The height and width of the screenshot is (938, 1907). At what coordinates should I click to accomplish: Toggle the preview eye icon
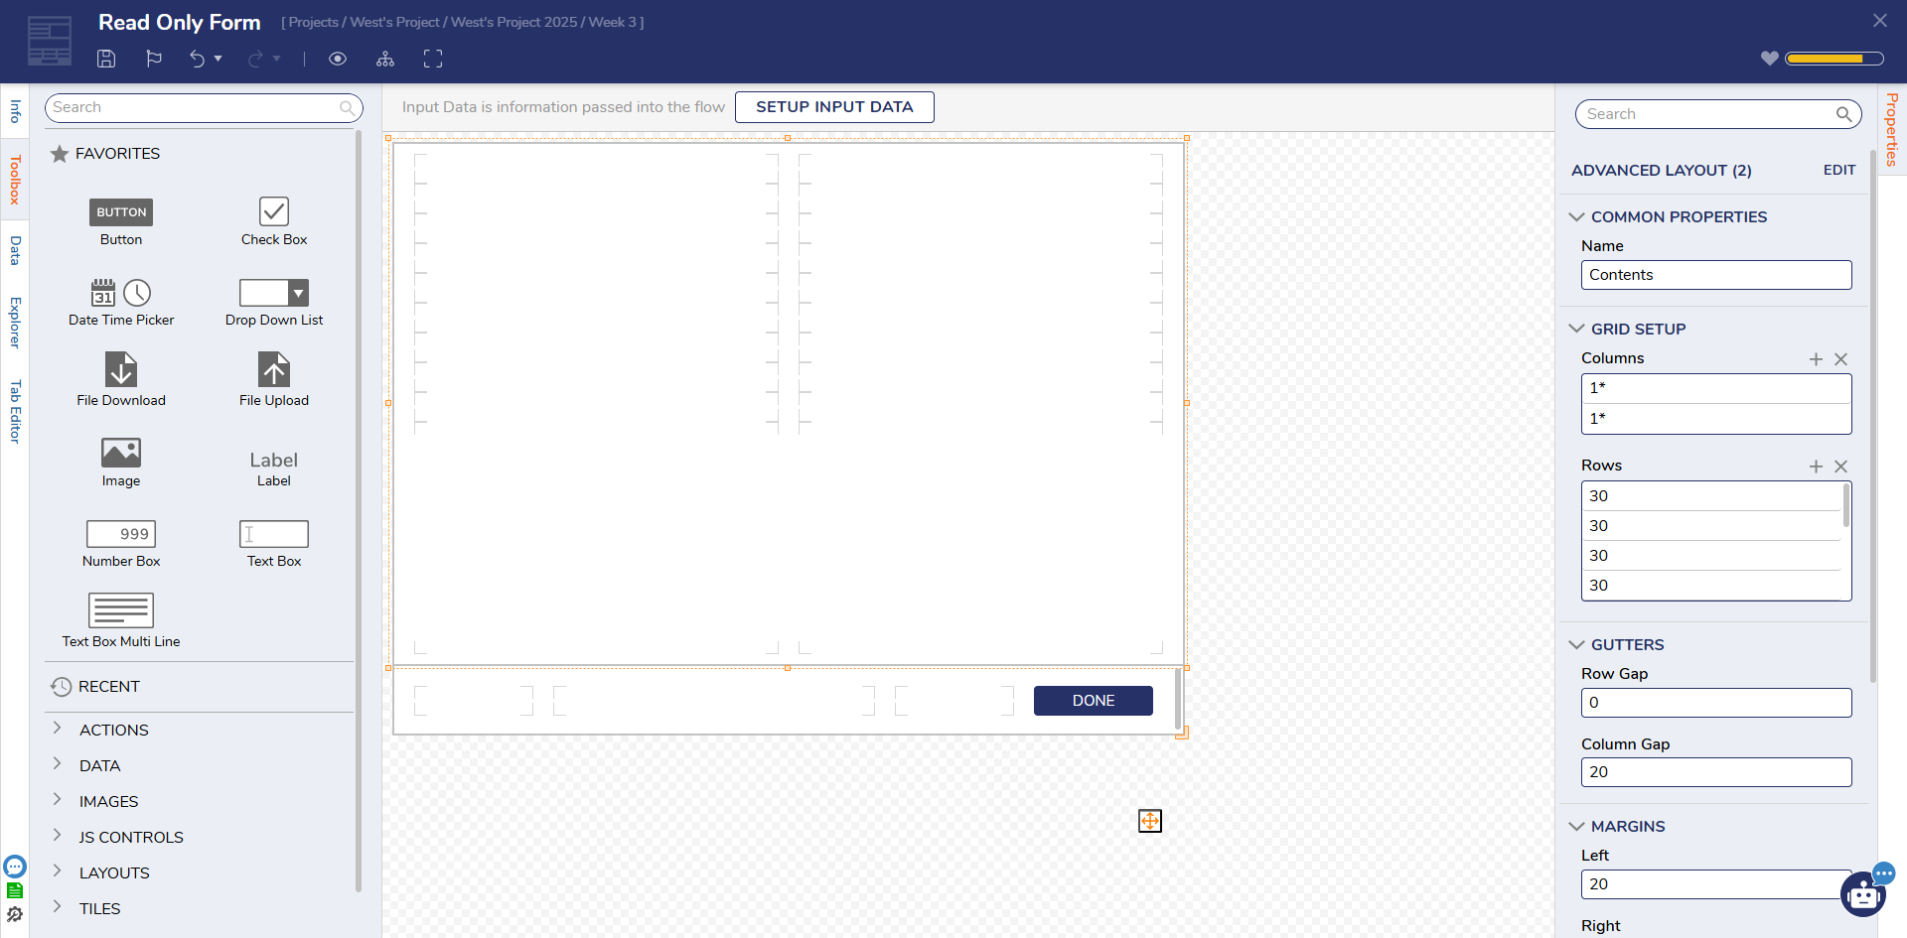[338, 59]
